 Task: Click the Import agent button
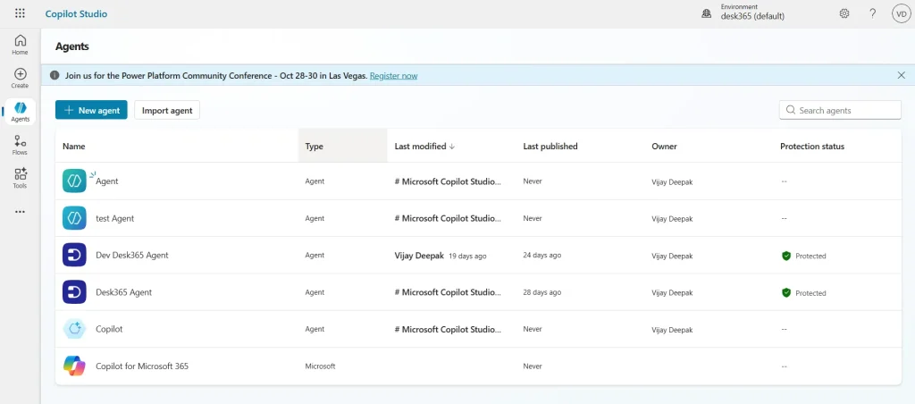pos(167,110)
